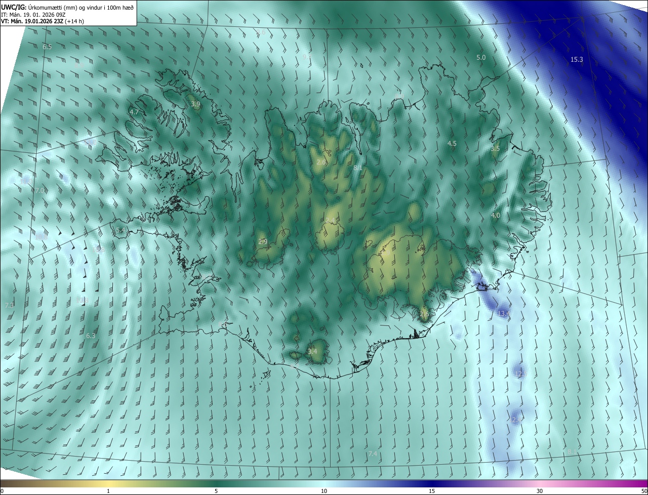Viewport: 648px width, 495px height.
Task: Click the 5.4 value label
Action: [x=120, y=230]
